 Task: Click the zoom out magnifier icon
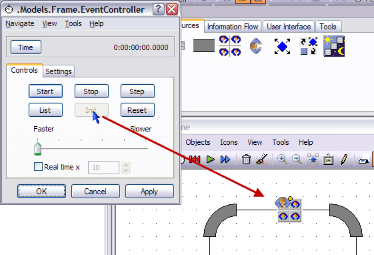click(297, 160)
